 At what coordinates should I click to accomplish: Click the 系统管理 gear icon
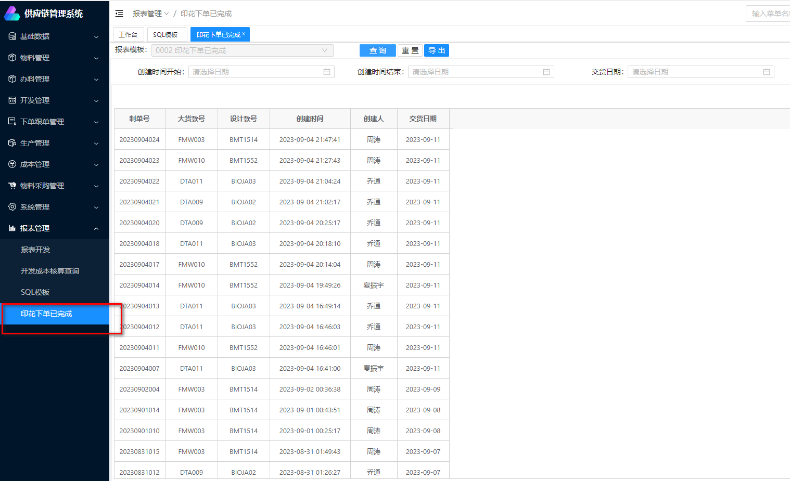coord(12,207)
